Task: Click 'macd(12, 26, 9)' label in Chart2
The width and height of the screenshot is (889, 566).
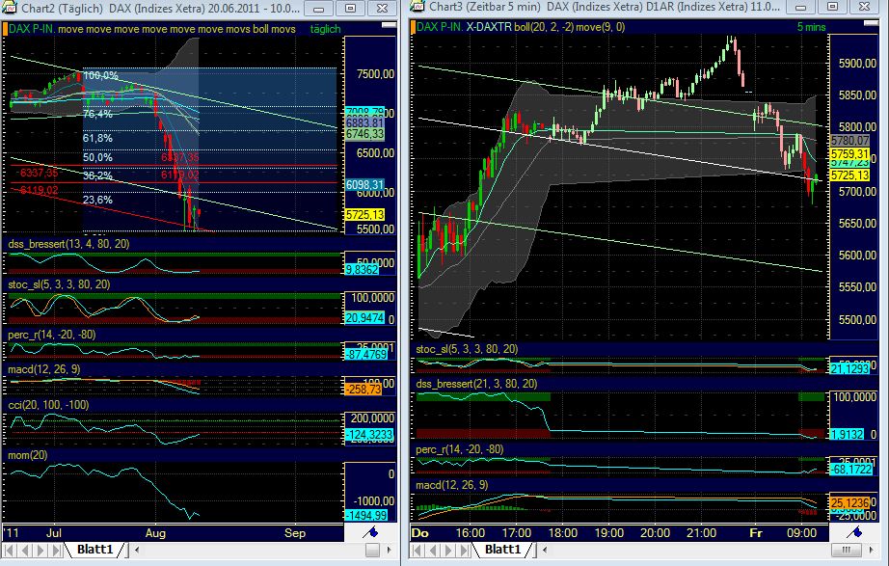Action: tap(44, 369)
